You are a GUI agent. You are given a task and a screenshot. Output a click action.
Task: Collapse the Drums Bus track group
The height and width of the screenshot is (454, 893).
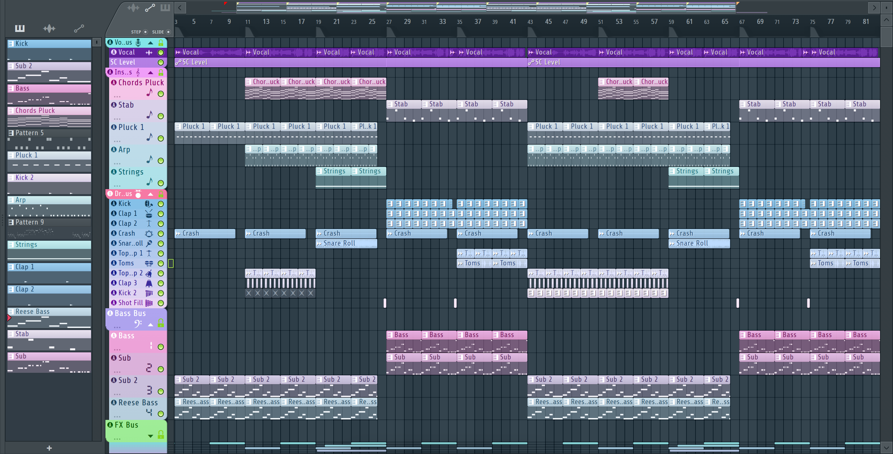pos(150,194)
